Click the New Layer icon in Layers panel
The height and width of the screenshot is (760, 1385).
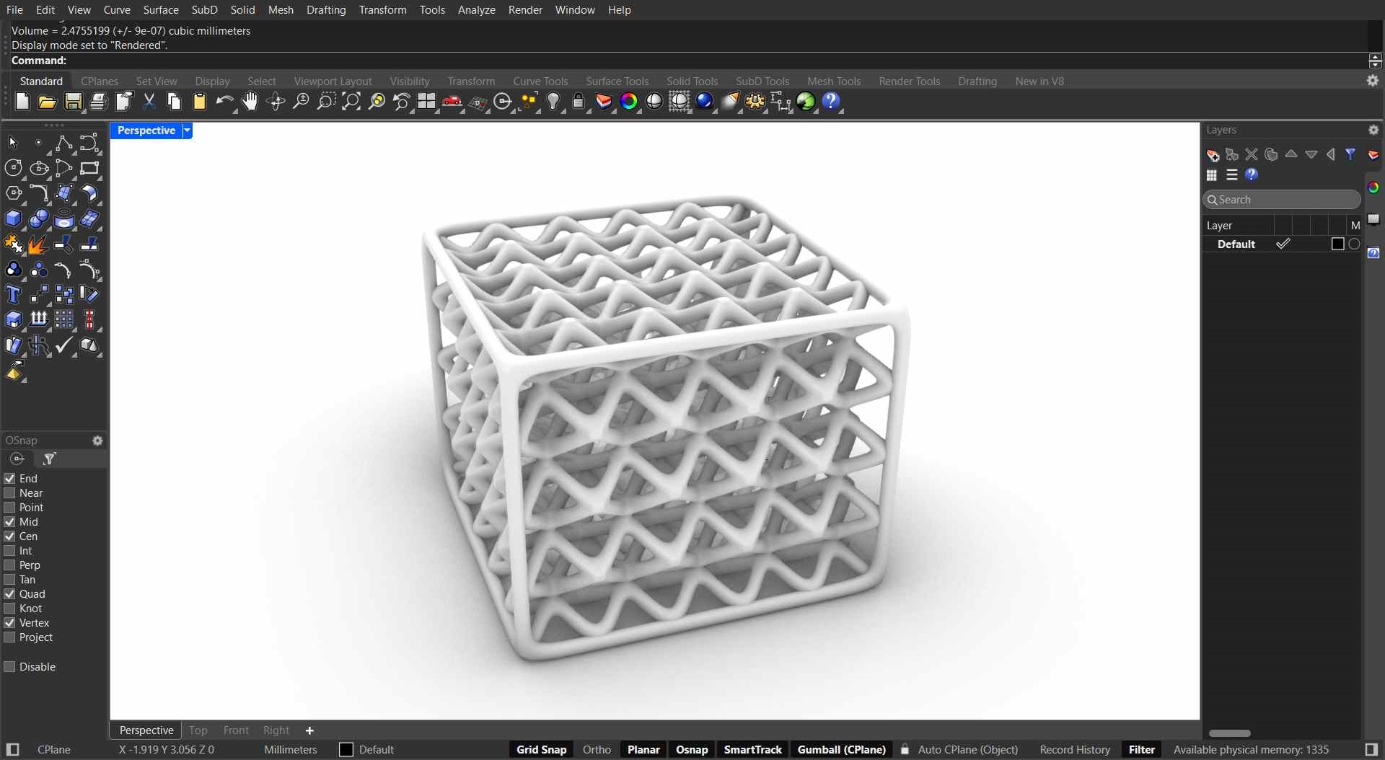1213,155
